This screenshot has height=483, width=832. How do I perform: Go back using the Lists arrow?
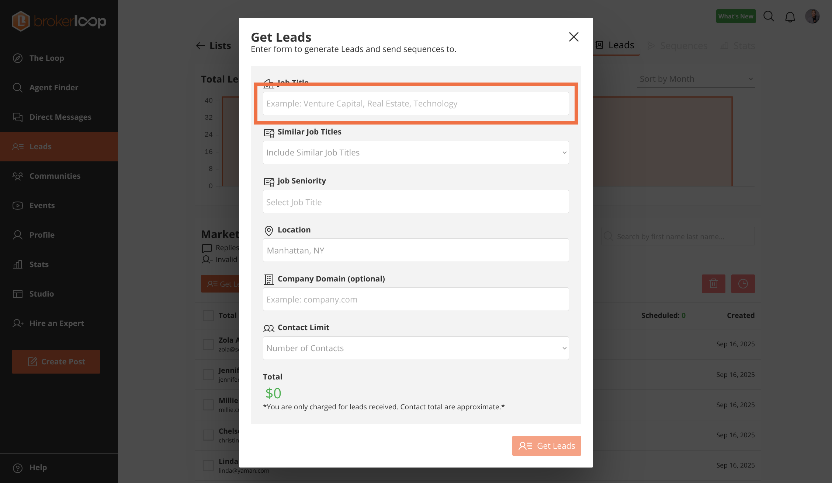[201, 46]
